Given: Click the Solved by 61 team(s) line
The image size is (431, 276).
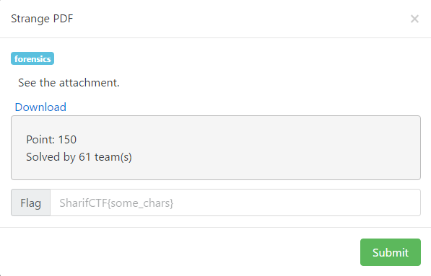Looking at the screenshot, I should 79,157.
